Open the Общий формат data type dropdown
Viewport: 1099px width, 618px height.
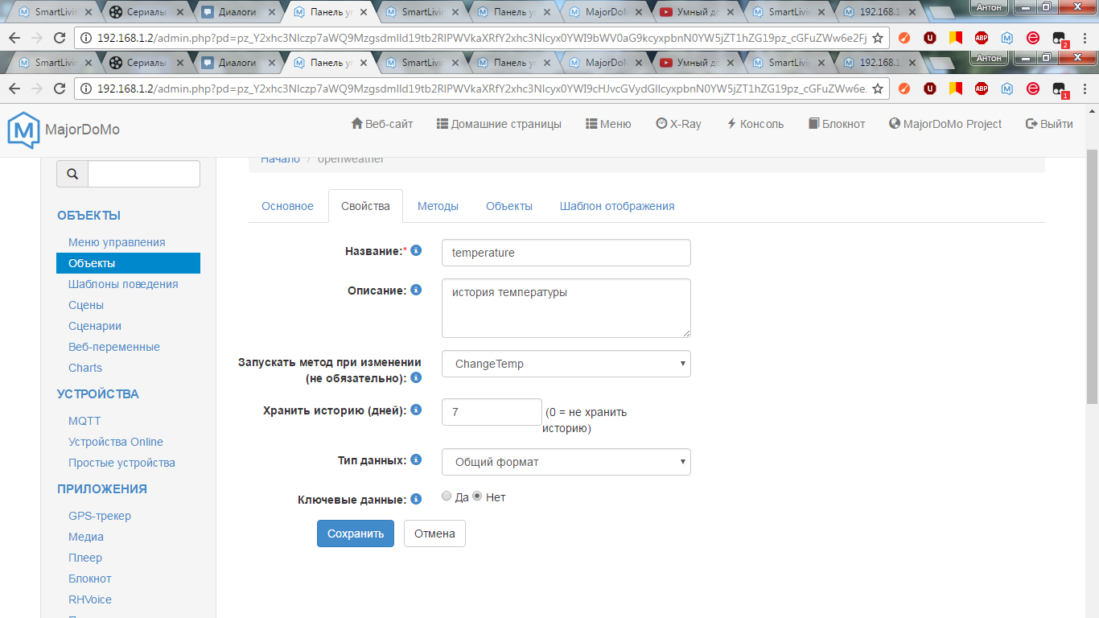point(566,462)
